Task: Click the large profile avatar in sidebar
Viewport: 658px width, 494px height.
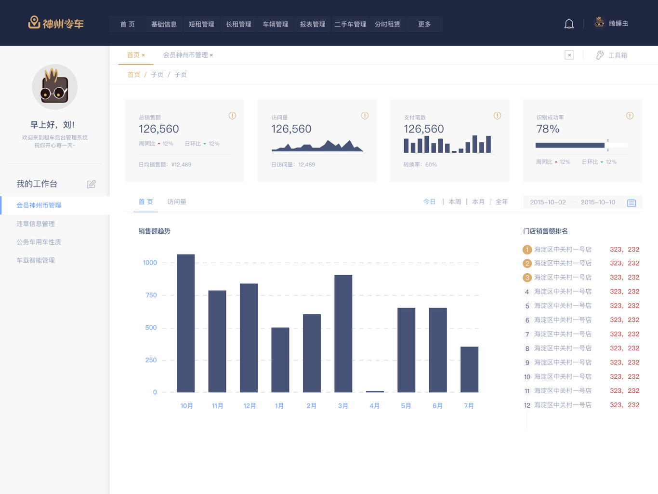Action: (x=55, y=87)
